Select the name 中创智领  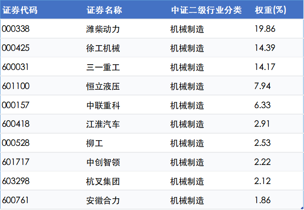tap(103, 163)
